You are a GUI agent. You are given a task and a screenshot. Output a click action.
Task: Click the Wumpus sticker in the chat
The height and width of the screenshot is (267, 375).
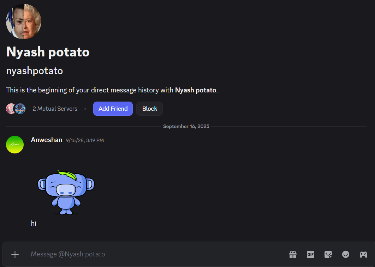click(66, 192)
